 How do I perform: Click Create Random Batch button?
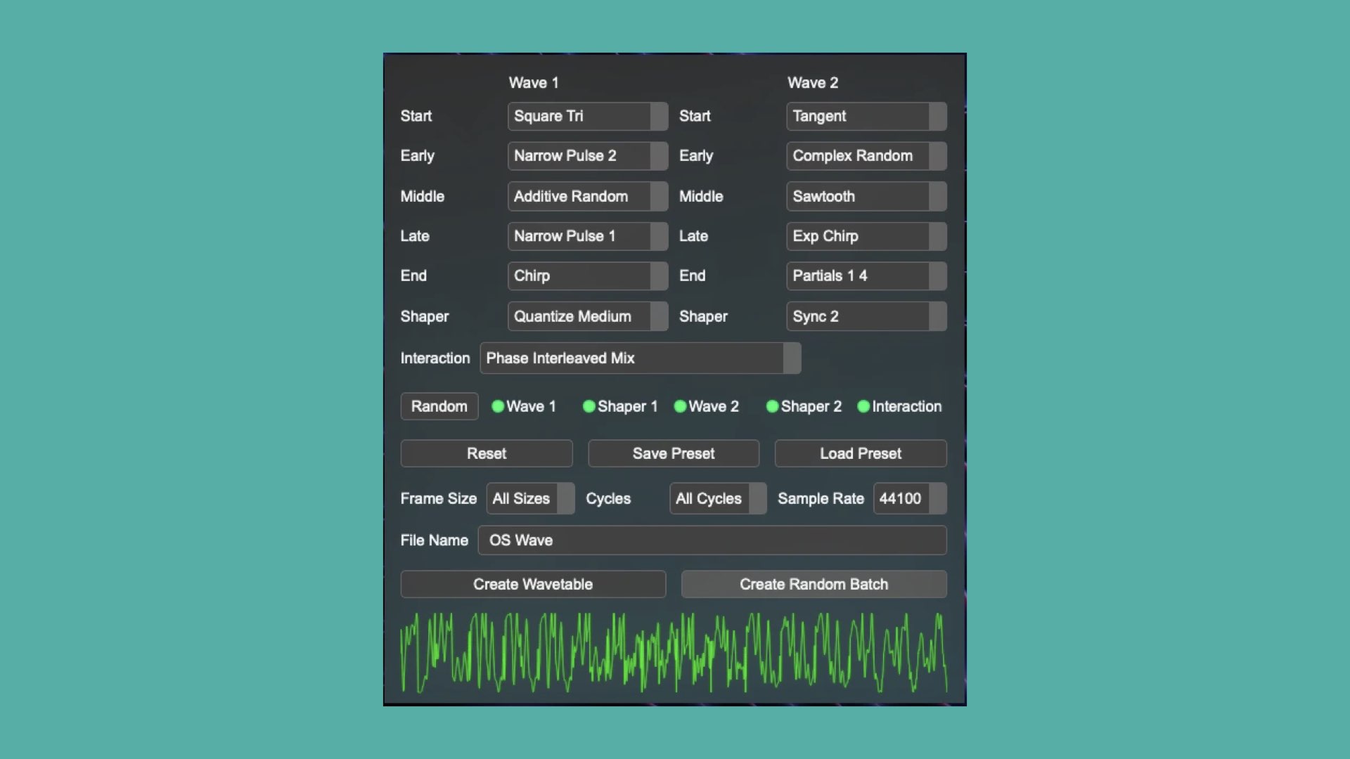814,584
